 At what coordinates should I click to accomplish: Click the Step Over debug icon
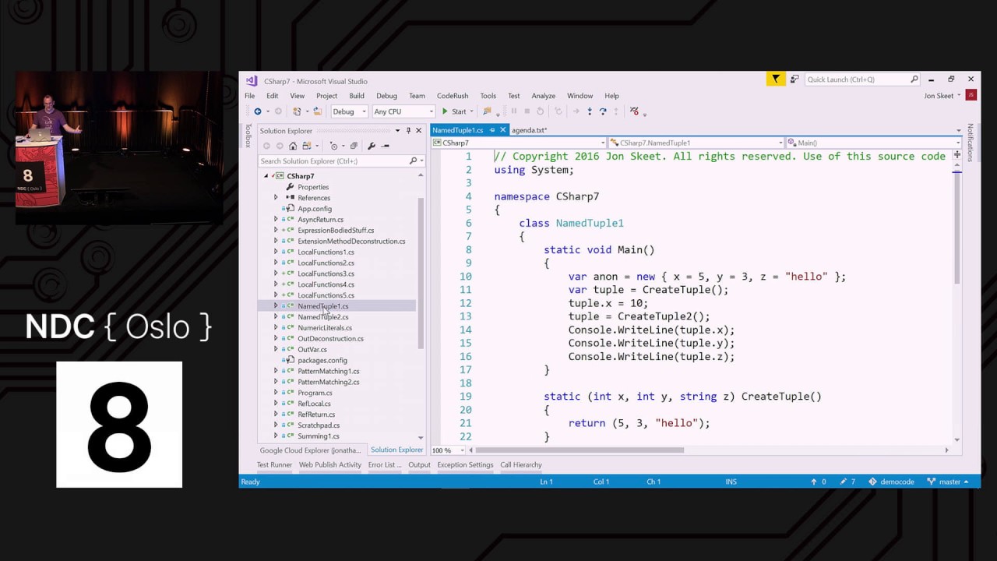click(603, 111)
